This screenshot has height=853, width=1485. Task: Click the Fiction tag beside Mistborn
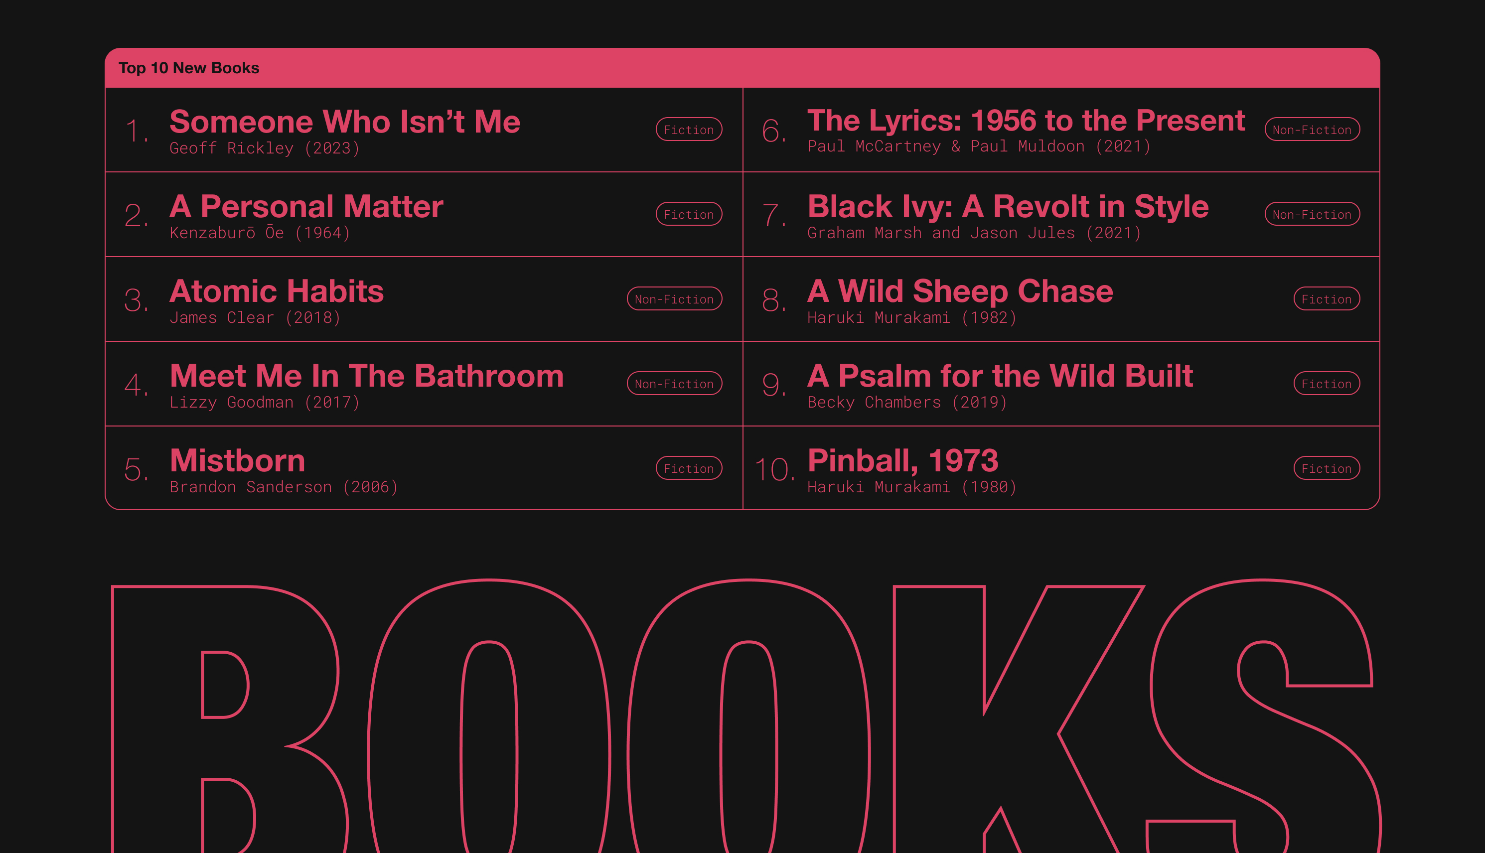click(689, 468)
